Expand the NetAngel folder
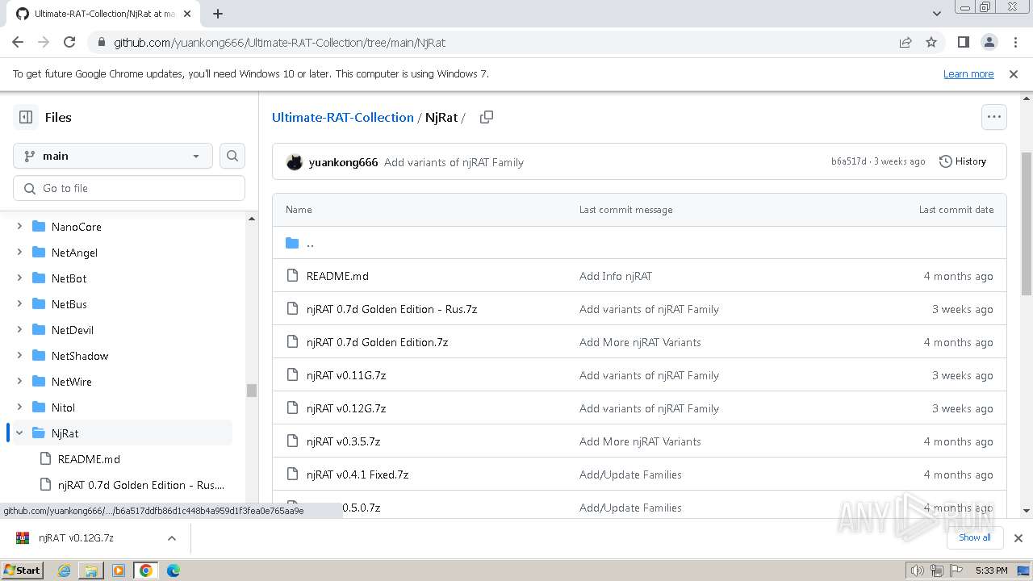Screen dimensions: 1033x581 coord(19,253)
